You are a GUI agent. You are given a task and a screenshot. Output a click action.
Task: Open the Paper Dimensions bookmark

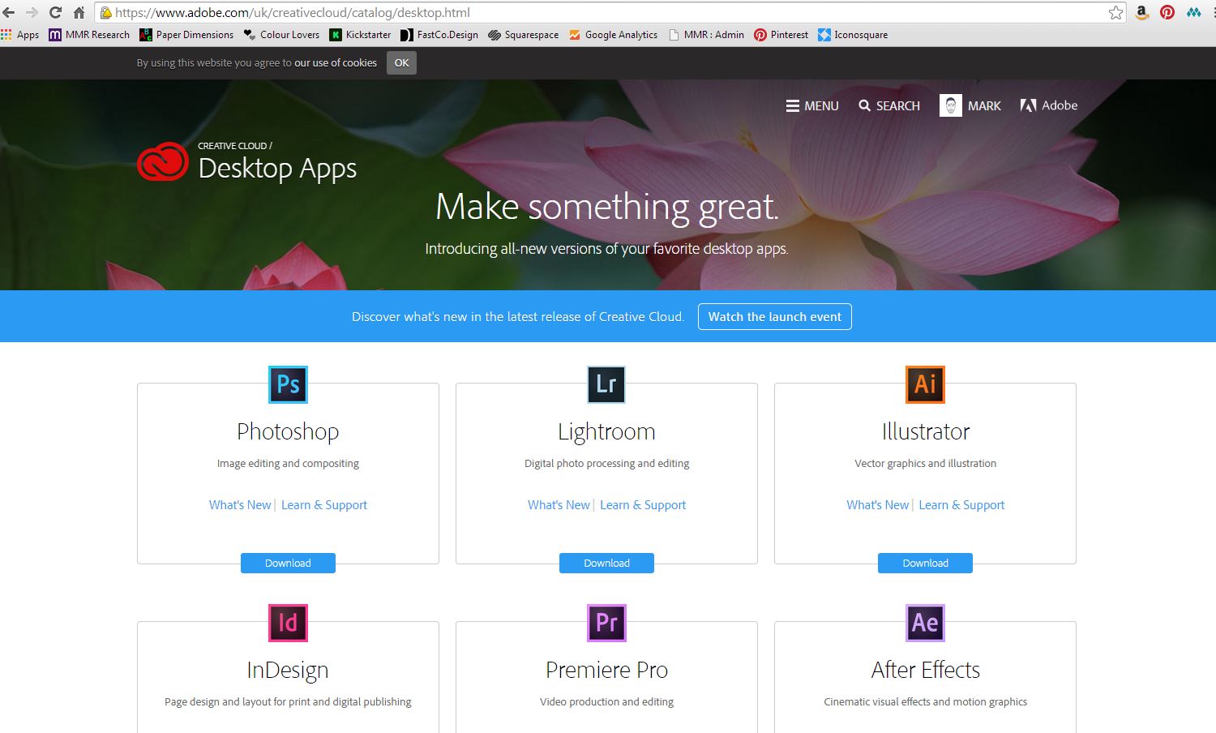(186, 35)
